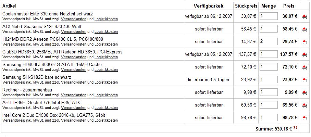Remove Samsung HD403LJ hard drive from cart
Screen dimensions: 311x137
[304, 67]
